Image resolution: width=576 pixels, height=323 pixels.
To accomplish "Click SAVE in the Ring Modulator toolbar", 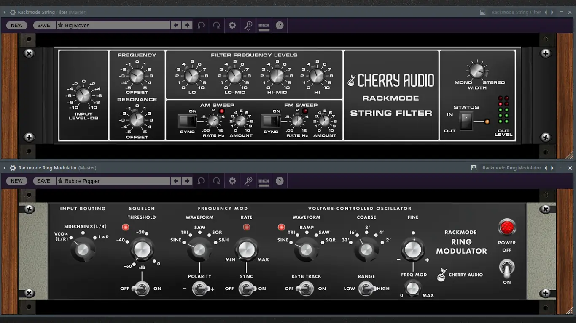I will coord(44,181).
